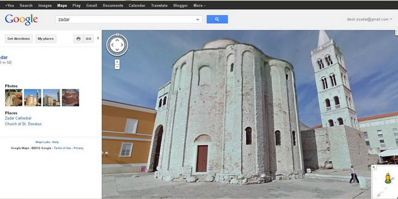Open the second photo thumbnail
Screen dimensions: 398x199
click(32, 98)
